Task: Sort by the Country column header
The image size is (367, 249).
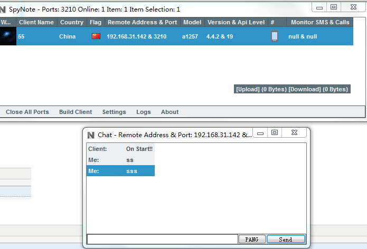Action: point(72,22)
